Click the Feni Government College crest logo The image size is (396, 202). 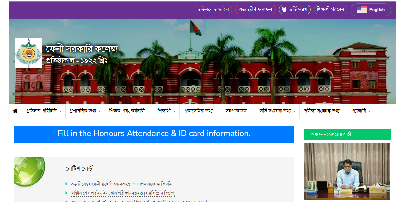coord(29,53)
